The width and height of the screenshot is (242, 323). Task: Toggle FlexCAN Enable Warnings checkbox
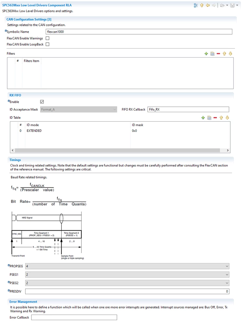pos(48,38)
